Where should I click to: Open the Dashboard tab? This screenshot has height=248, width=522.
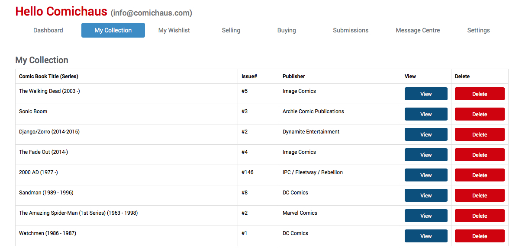48,30
